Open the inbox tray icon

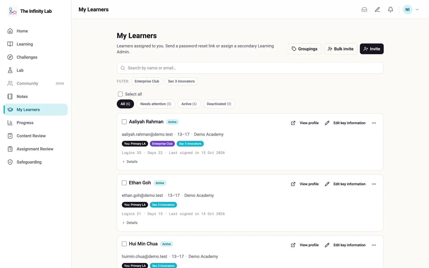coord(364,10)
